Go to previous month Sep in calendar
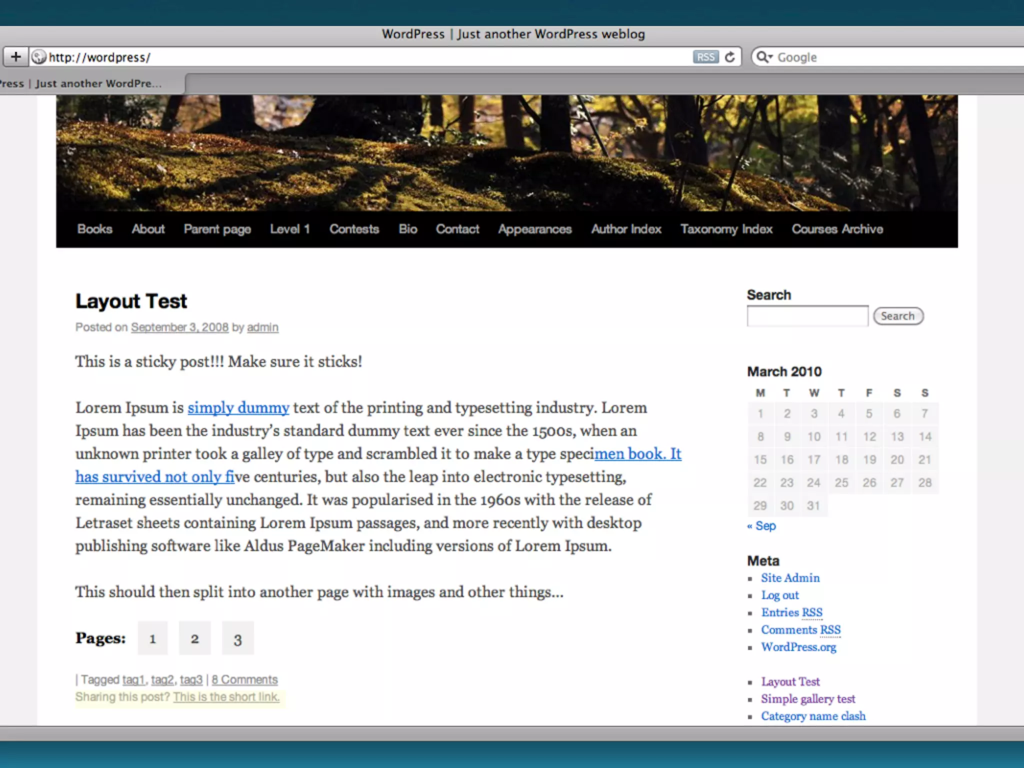The image size is (1024, 768). pyautogui.click(x=761, y=525)
